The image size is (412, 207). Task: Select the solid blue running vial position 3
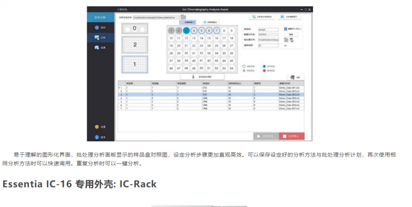(x=186, y=31)
